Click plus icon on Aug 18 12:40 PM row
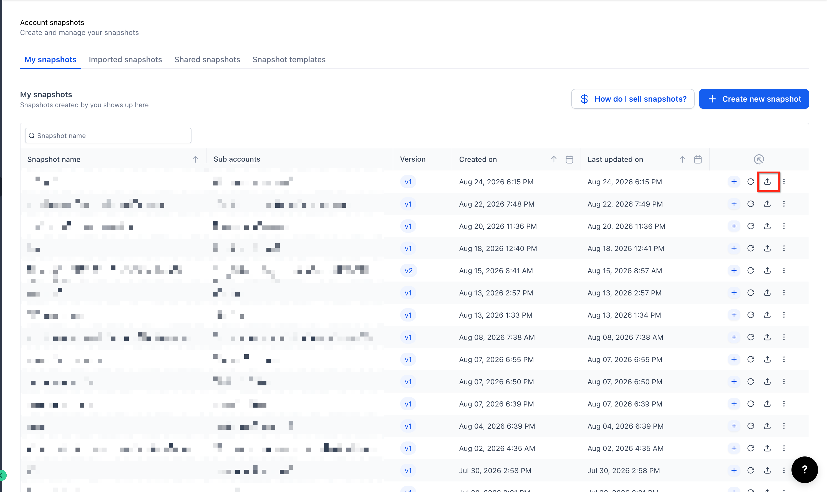 [x=734, y=248]
